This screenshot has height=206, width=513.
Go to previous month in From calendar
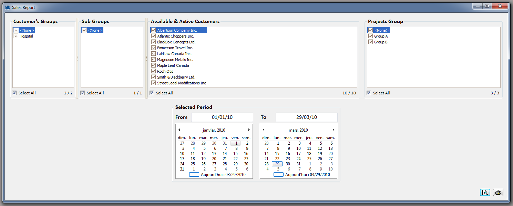(x=179, y=130)
